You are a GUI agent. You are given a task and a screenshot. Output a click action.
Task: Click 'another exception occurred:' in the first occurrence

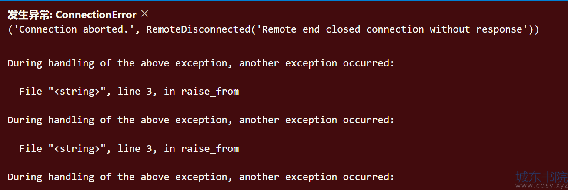click(x=317, y=63)
